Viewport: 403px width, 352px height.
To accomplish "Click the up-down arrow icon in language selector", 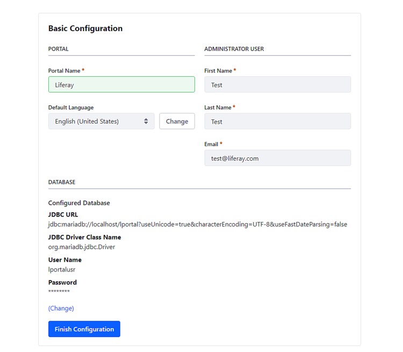I will pos(146,121).
